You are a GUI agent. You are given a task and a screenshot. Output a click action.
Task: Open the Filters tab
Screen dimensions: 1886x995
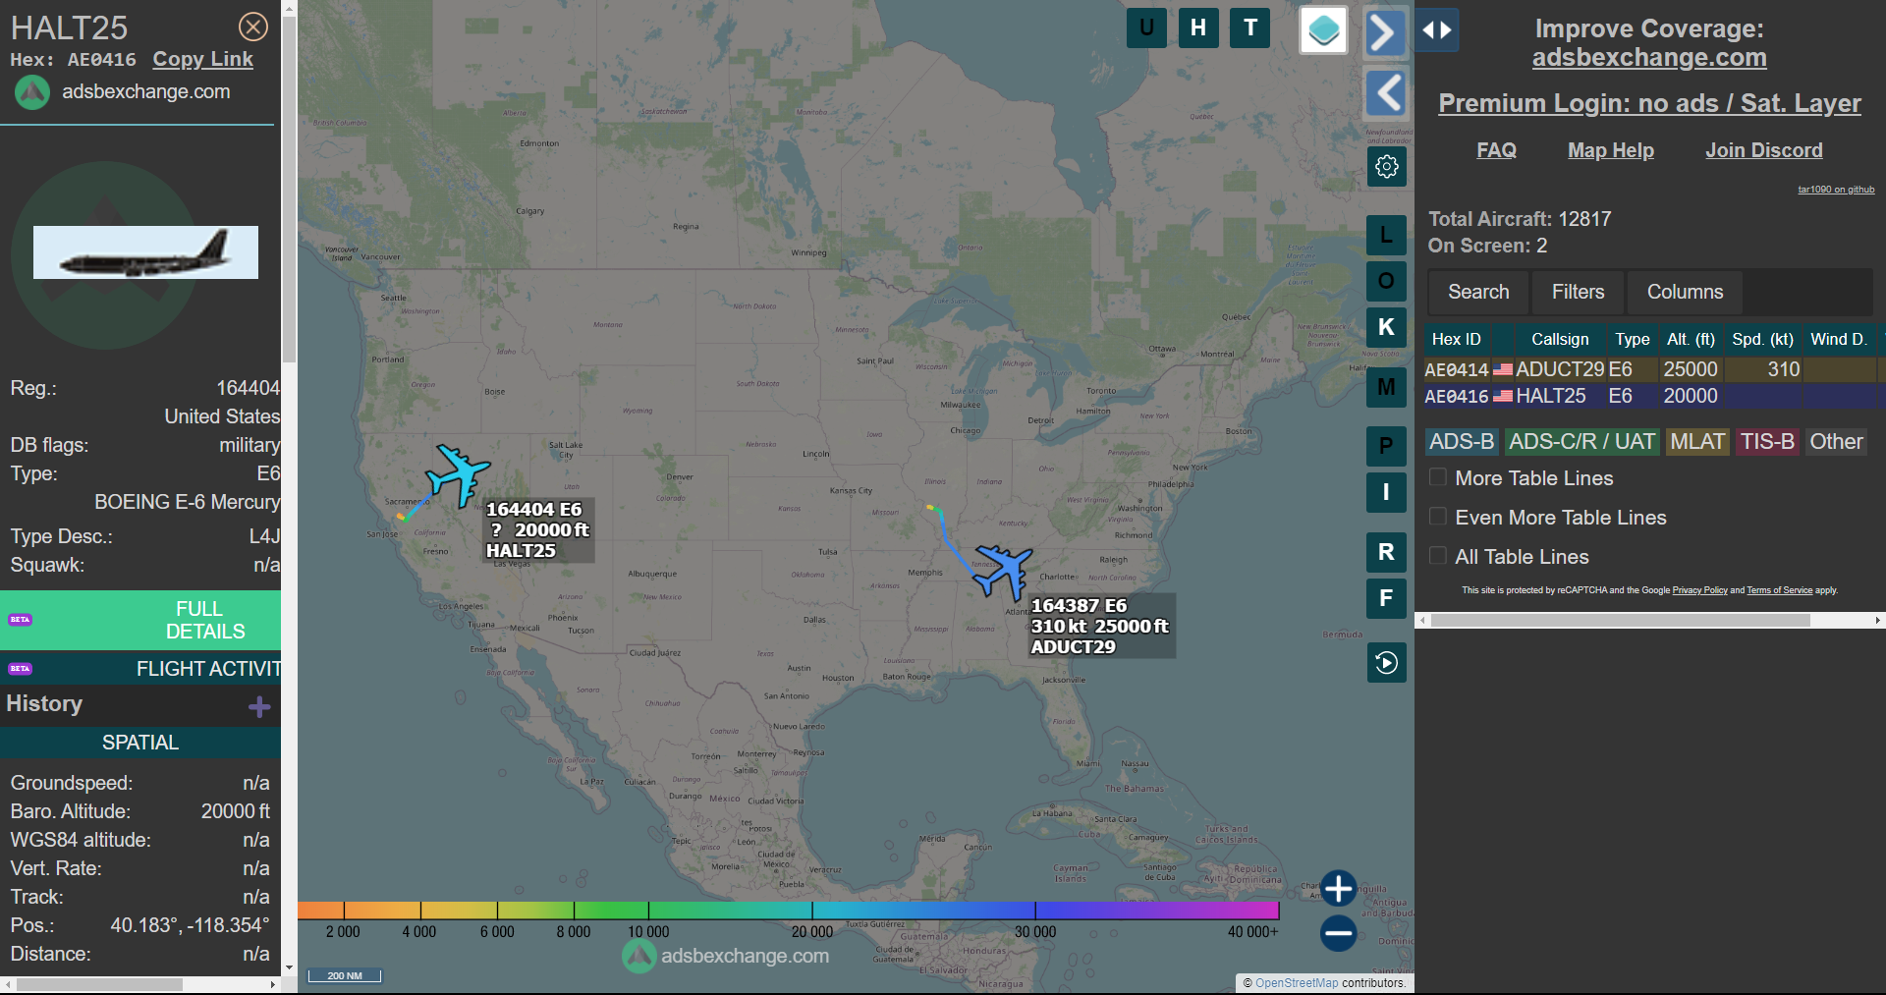click(x=1578, y=292)
